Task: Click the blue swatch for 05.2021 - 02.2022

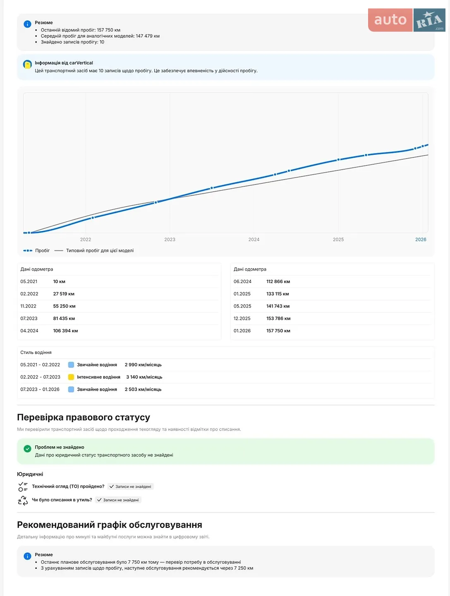Action: click(71, 365)
